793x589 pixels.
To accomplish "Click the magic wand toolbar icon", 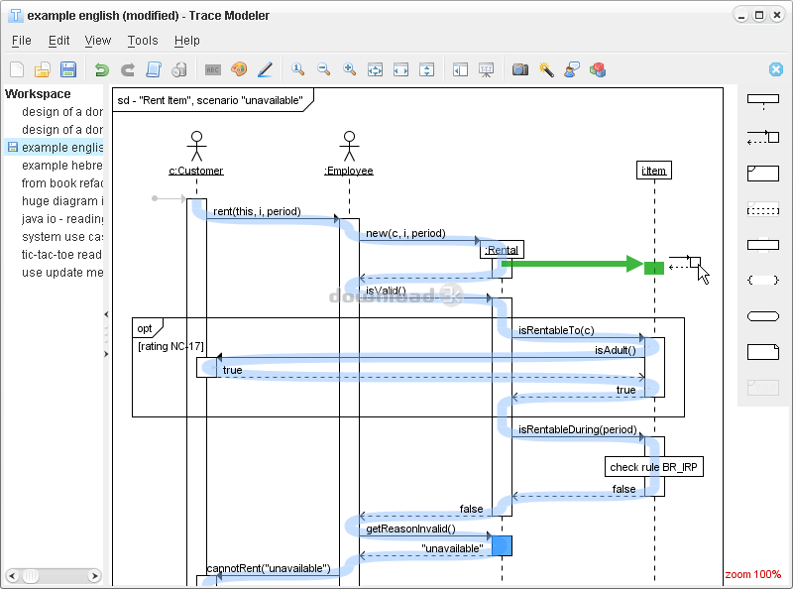I will (545, 69).
